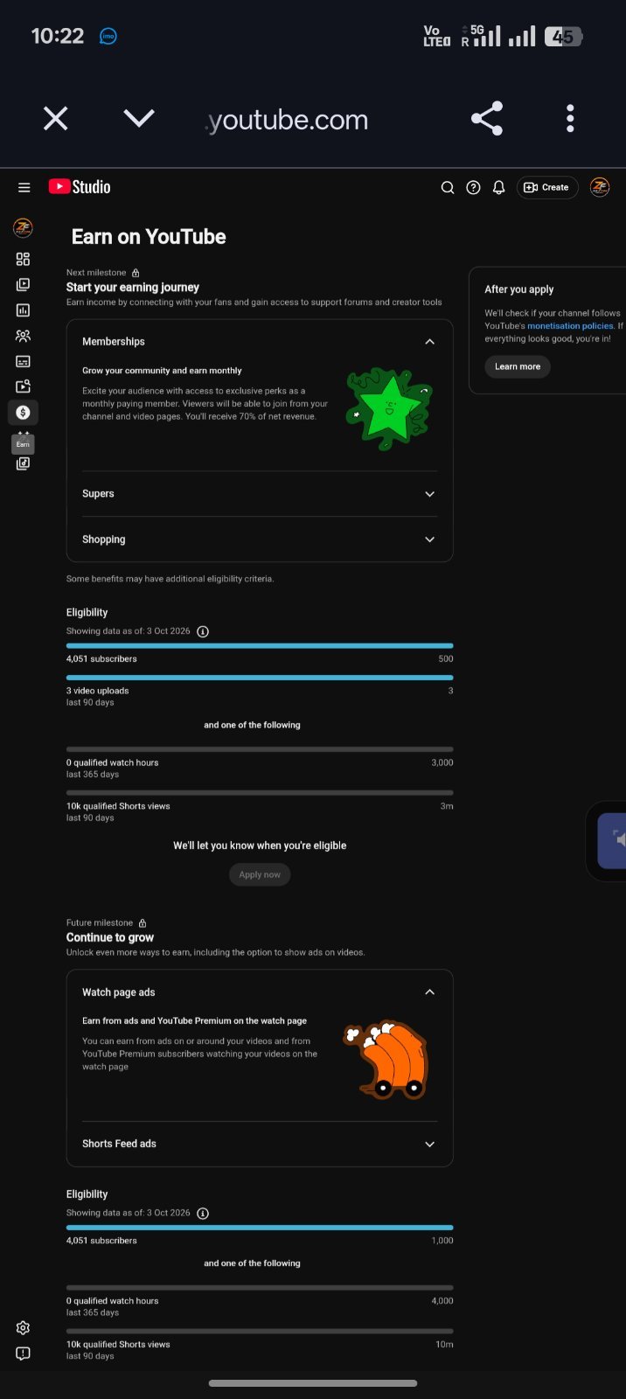Screen dimensions: 626x1399
Task: Open the help question-mark icon
Action: (x=473, y=187)
